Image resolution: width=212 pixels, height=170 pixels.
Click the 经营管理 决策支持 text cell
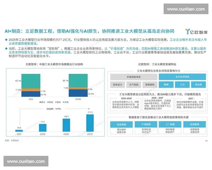coord(195,131)
